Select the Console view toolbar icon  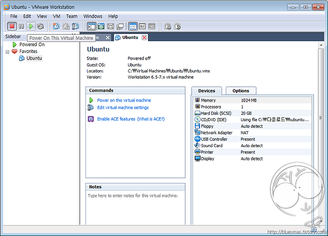(x=152, y=26)
